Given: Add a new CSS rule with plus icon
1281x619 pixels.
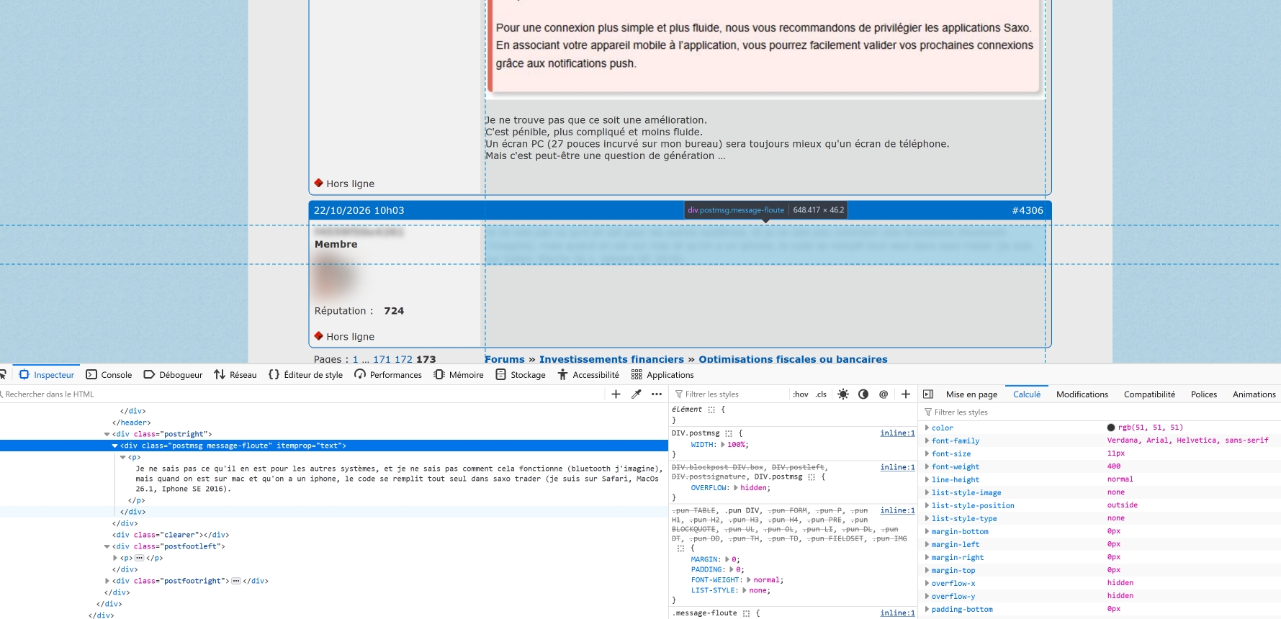Looking at the screenshot, I should 906,394.
